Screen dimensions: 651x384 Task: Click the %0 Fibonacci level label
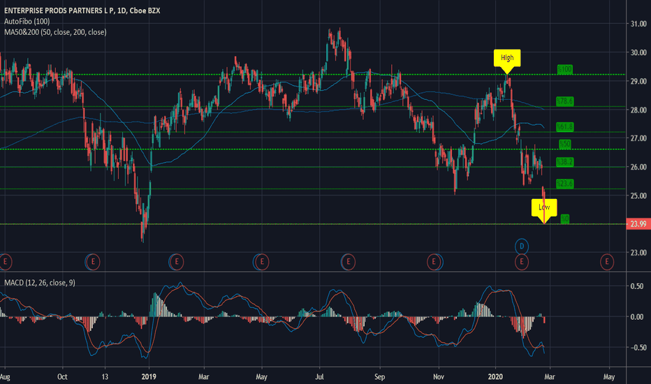click(564, 219)
